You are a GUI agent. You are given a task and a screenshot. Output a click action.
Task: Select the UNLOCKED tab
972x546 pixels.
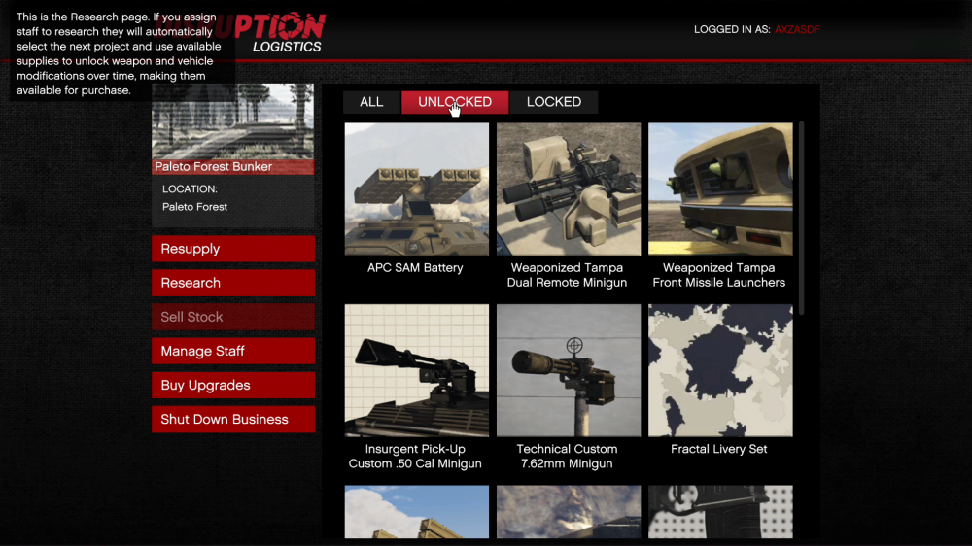(x=454, y=102)
